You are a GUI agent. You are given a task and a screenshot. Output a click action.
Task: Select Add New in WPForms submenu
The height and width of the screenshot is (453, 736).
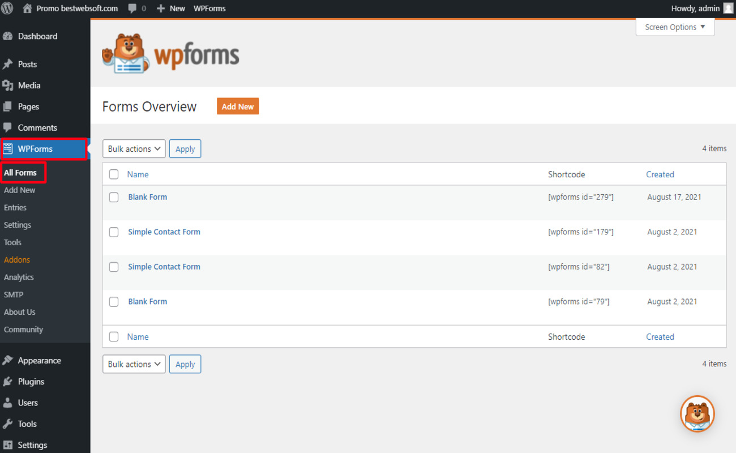(x=20, y=190)
